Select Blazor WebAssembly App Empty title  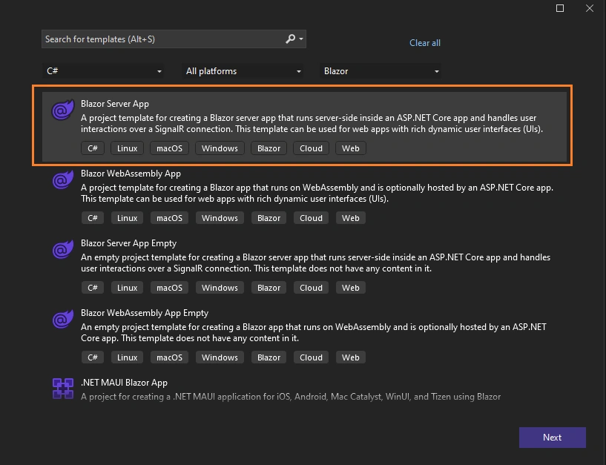coord(145,313)
